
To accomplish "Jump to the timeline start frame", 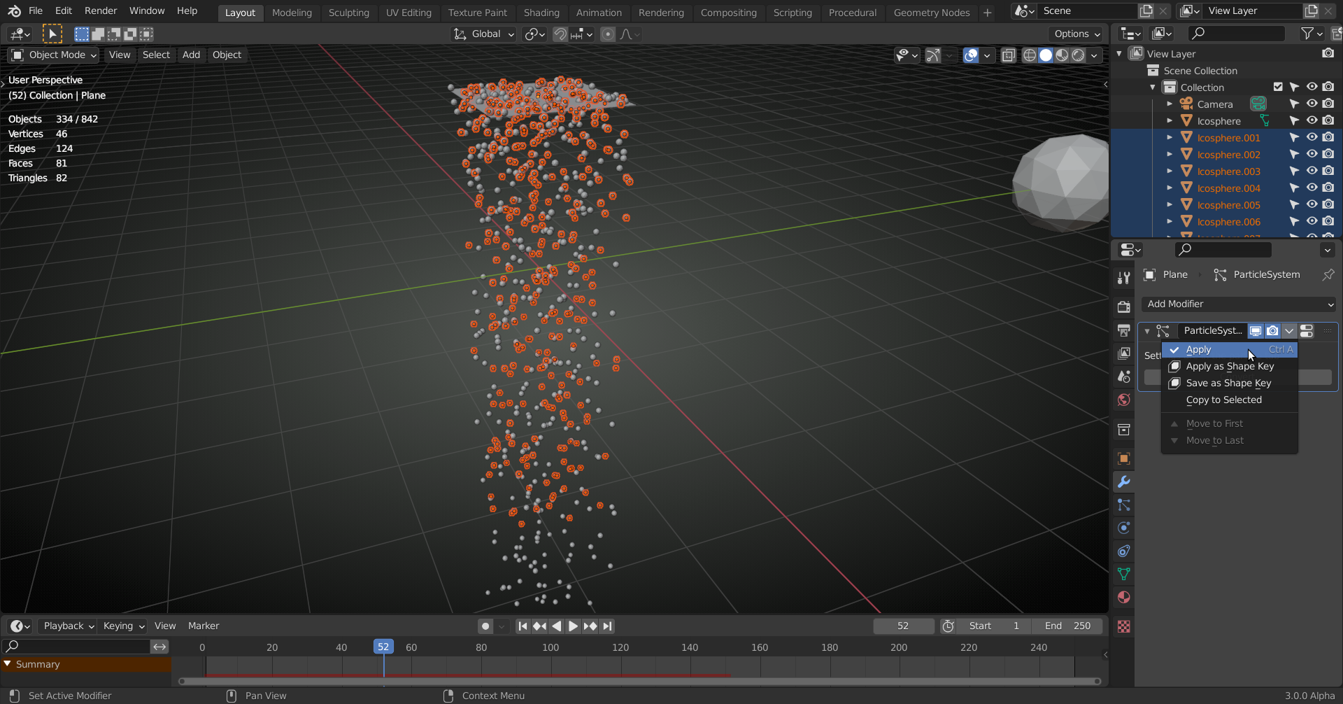I will click(523, 626).
